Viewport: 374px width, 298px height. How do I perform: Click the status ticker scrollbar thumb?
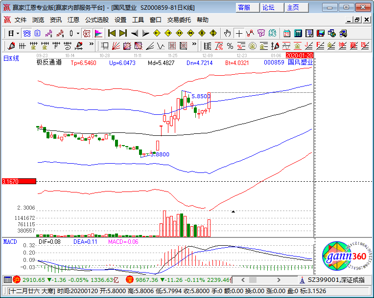(253, 280)
